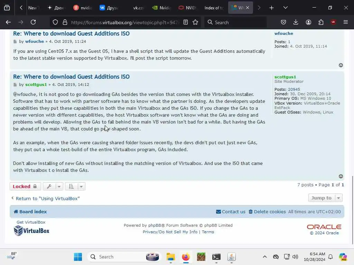Click scottgus1 post permalink icon
The width and height of the screenshot is (354, 265).
[15, 85]
